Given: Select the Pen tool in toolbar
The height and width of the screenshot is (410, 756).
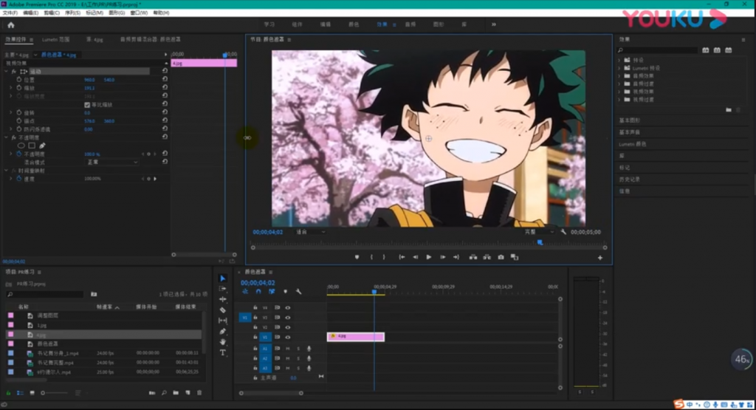Looking at the screenshot, I should (223, 332).
